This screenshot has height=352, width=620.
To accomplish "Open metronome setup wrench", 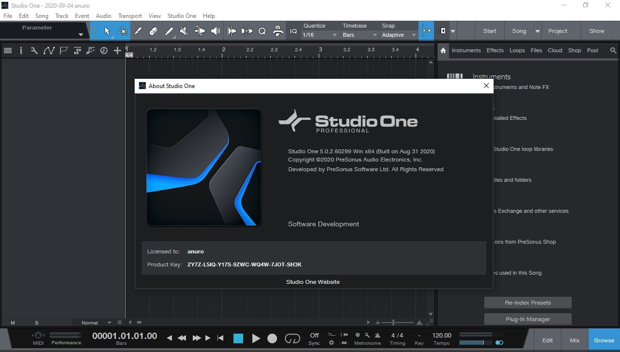I will pos(367,335).
